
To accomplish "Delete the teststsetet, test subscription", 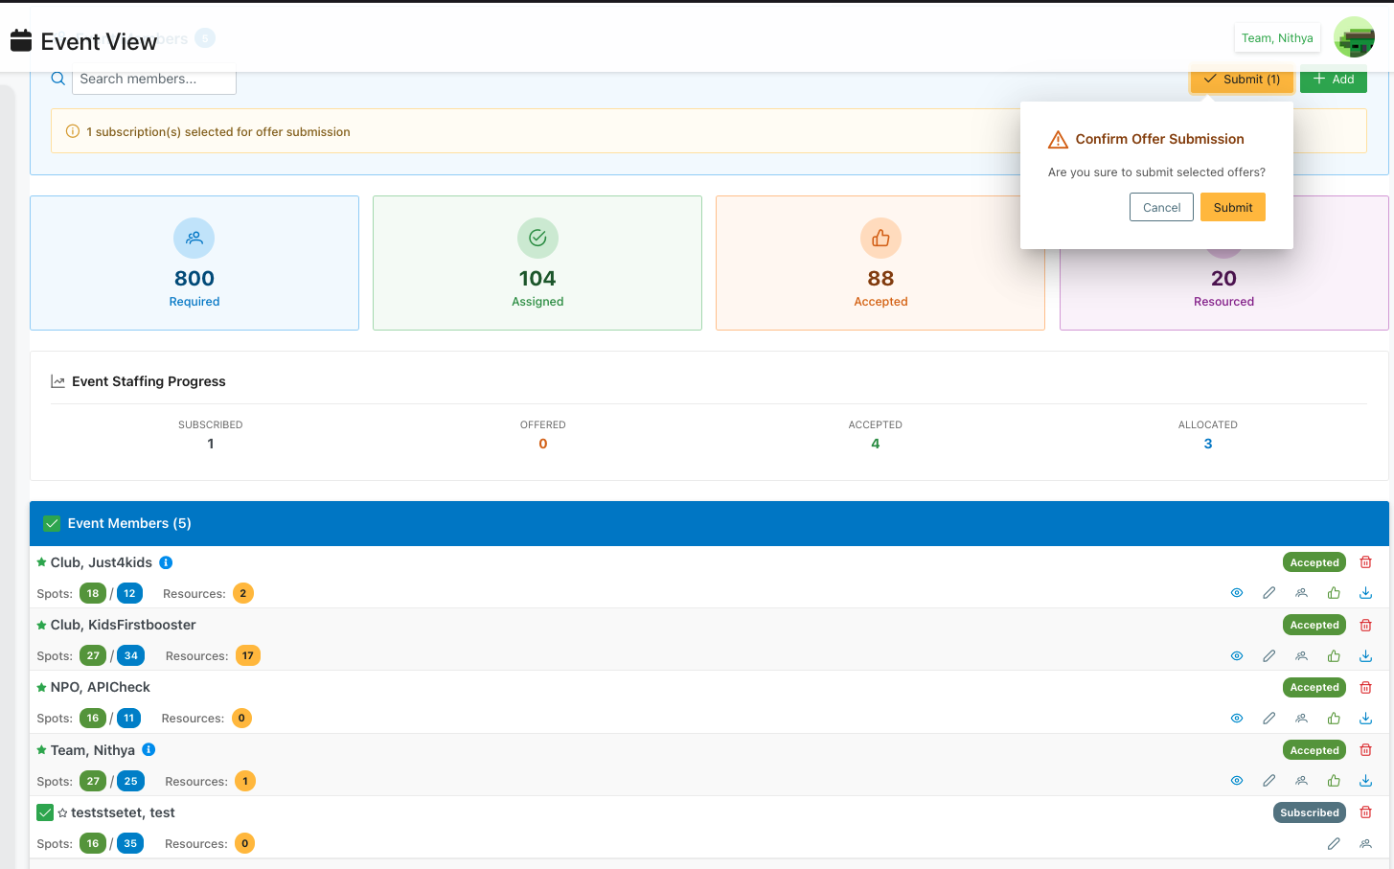I will pos(1365,812).
